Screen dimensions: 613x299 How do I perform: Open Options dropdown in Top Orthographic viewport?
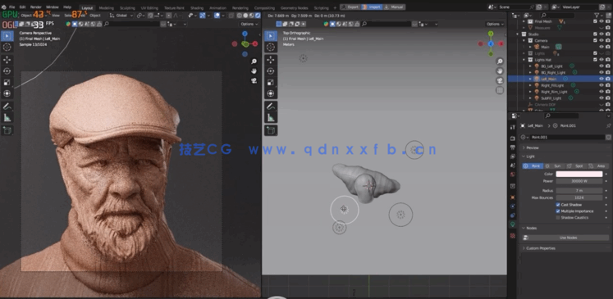495,25
